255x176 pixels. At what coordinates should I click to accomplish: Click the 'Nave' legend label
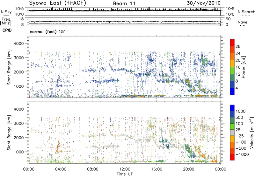(x=242, y=22)
